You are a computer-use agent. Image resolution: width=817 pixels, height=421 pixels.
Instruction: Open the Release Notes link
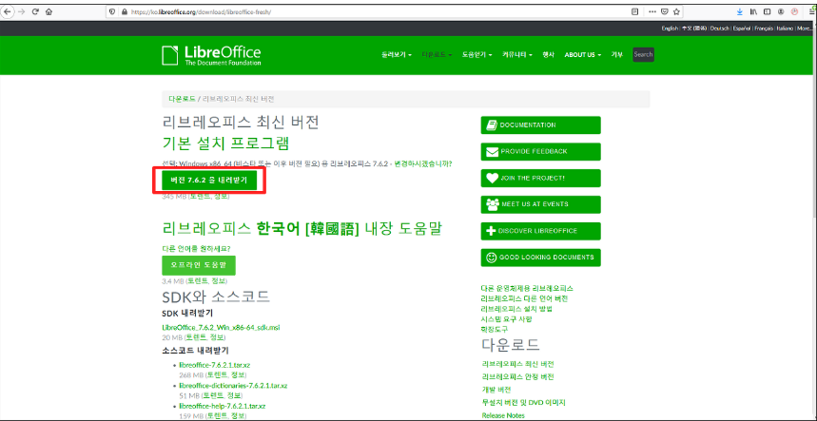click(503, 415)
